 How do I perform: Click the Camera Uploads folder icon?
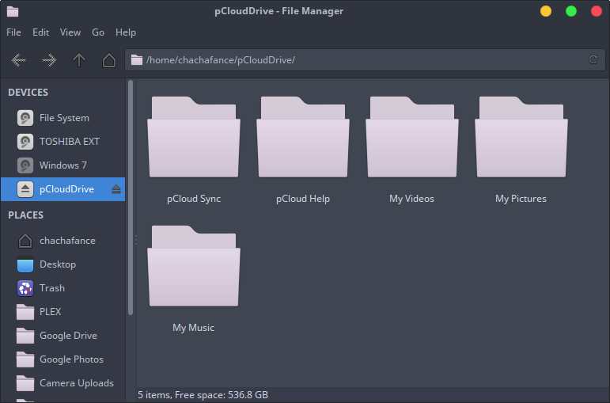25,383
